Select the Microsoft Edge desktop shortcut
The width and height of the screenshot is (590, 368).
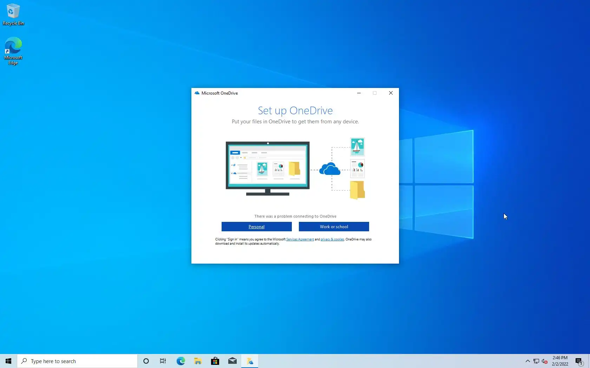point(13,51)
